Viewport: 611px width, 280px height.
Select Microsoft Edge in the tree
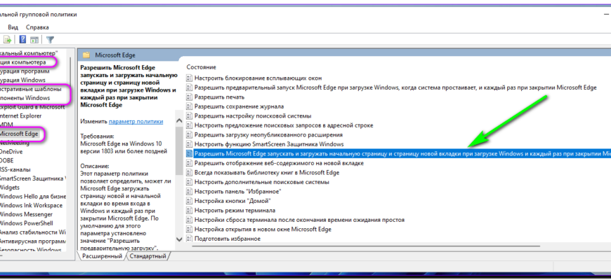19,134
